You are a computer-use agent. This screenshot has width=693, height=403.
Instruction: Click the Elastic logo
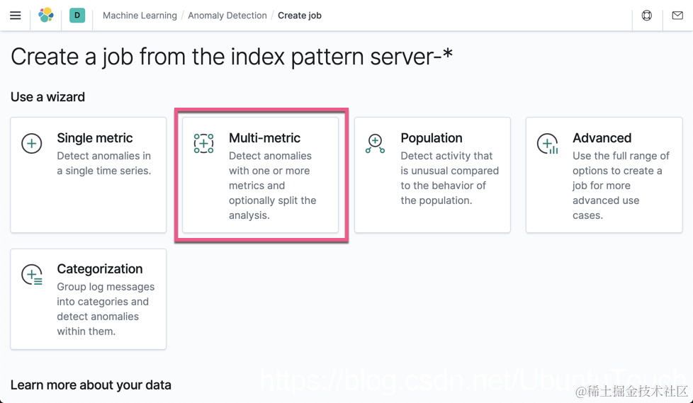[46, 15]
